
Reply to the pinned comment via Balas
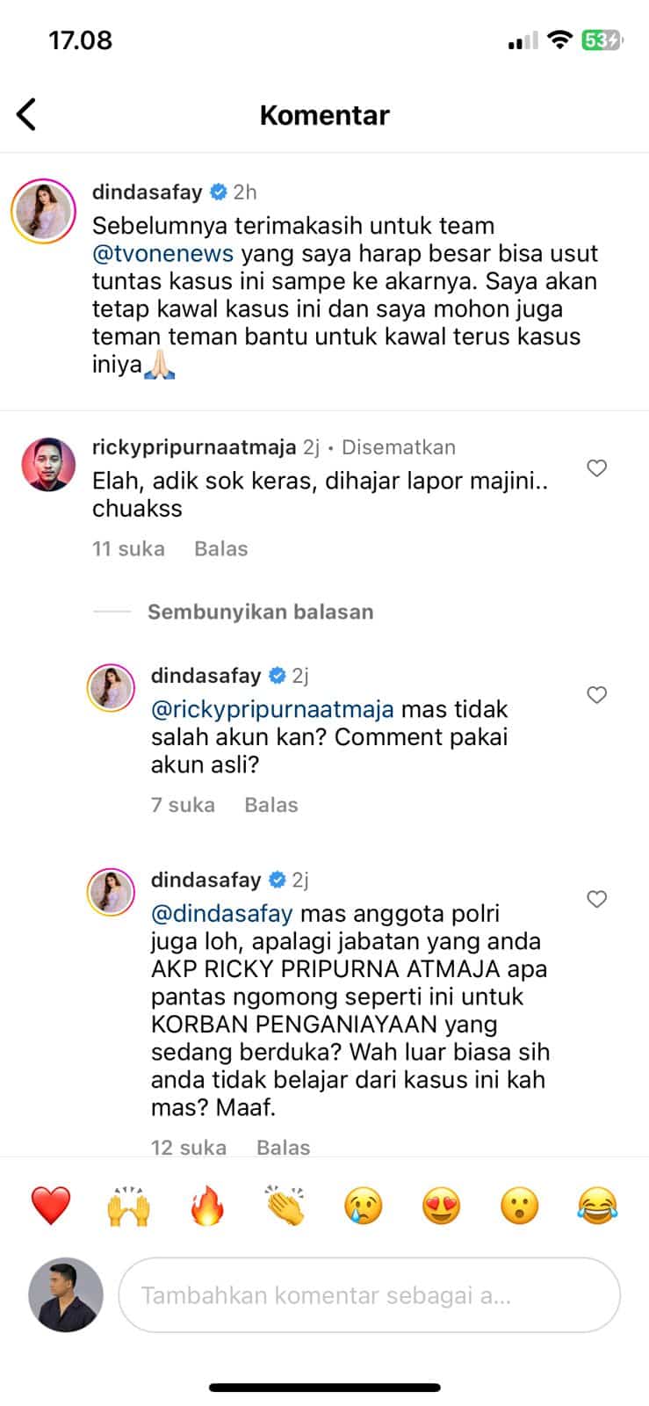tap(220, 548)
